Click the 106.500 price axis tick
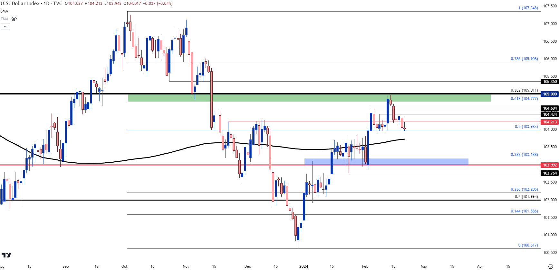The image size is (559, 270). pos(550,41)
